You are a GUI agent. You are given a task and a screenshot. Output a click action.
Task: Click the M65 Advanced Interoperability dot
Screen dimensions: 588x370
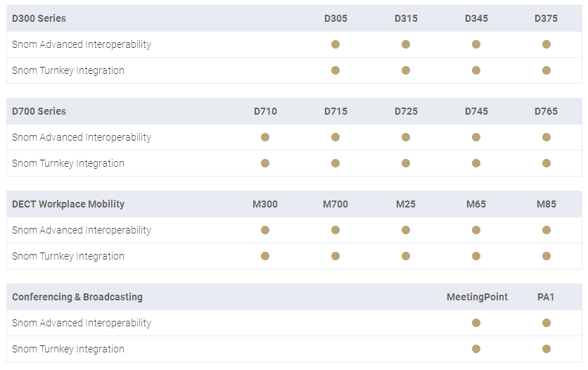[x=476, y=230]
